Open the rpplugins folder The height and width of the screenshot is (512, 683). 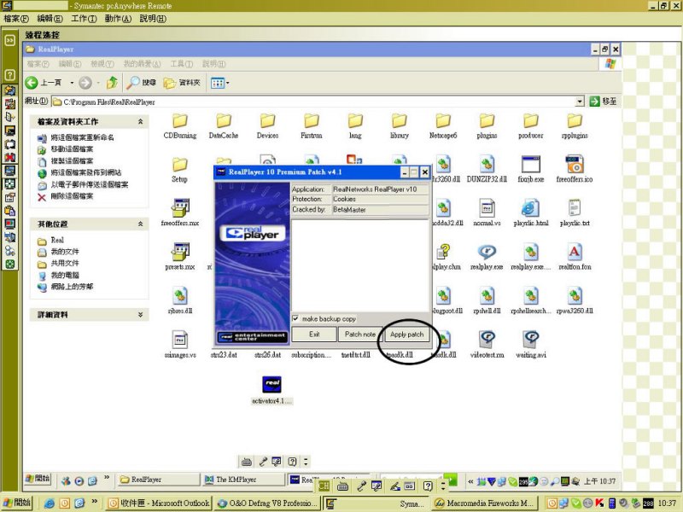[575, 121]
